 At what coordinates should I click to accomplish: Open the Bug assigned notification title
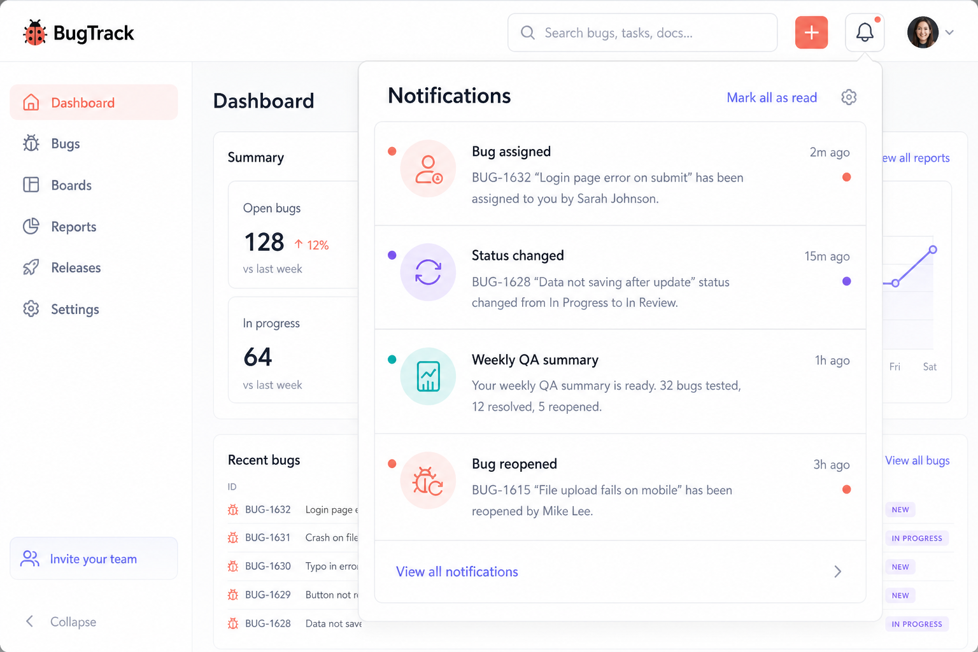[511, 152]
